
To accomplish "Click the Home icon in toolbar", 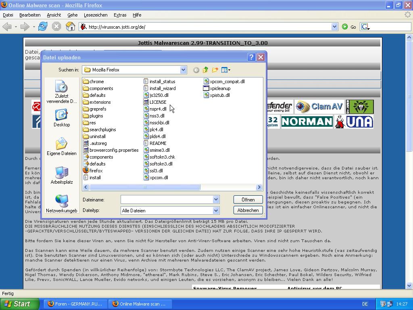I will [70, 27].
